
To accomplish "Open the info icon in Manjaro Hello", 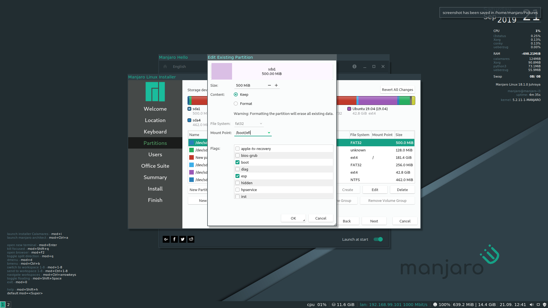I will [354, 66].
